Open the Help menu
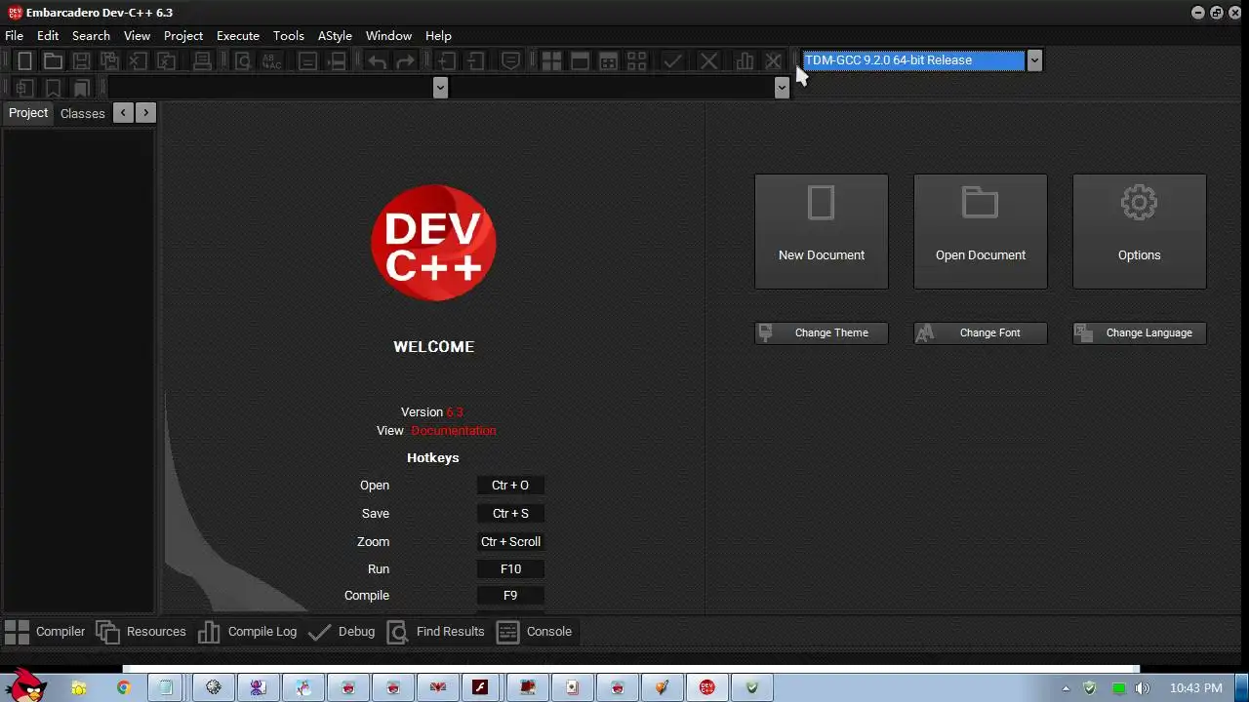The width and height of the screenshot is (1249, 702). point(438,35)
